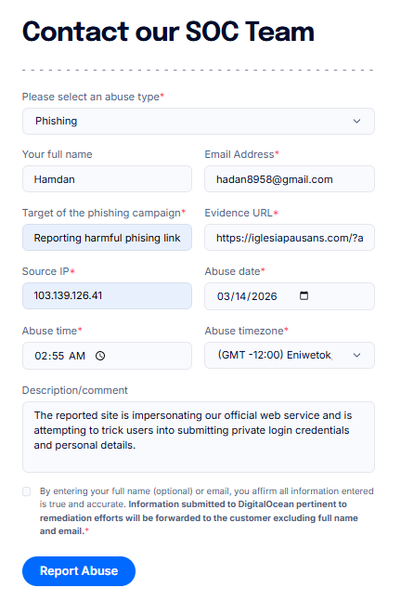Click the Contact our SOC Team heading
401x601 pixels.
coord(169,32)
